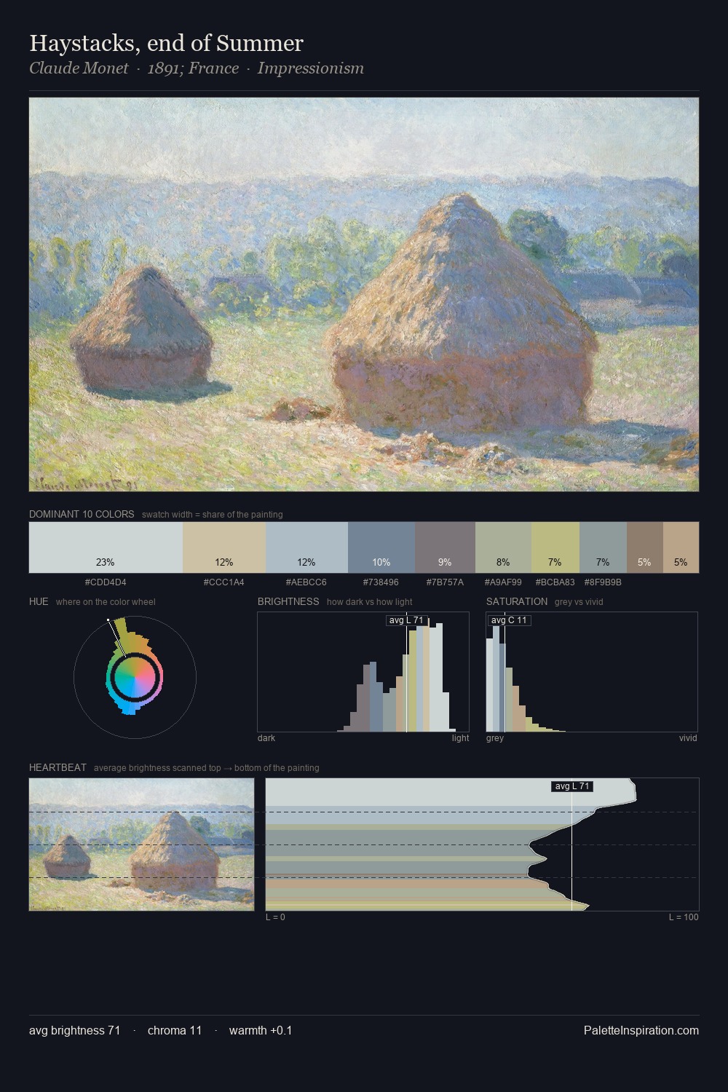Click the warmth +0.1 footer stat
The height and width of the screenshot is (1092, 728).
coord(261,1030)
